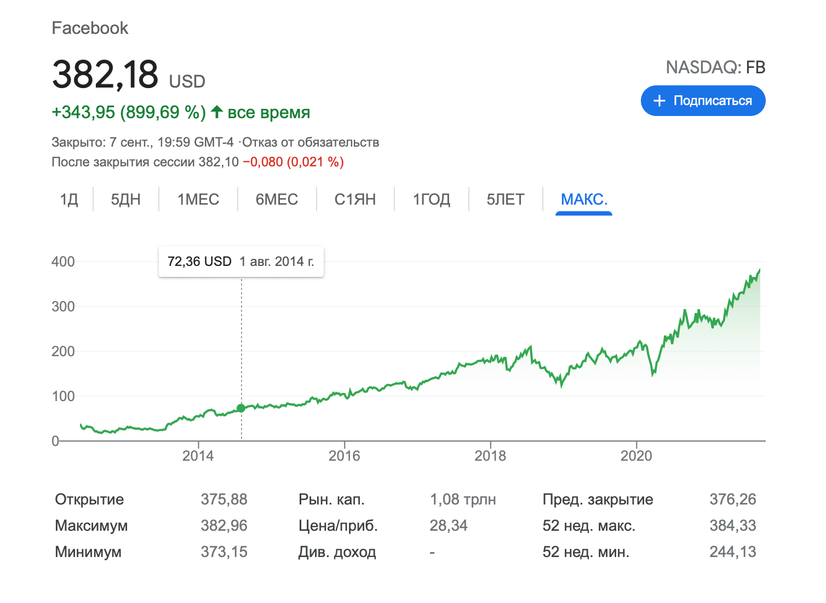Viewport: 826px width, 603px height.
Task: Click the Пред. закрытие label
Action: [x=598, y=499]
